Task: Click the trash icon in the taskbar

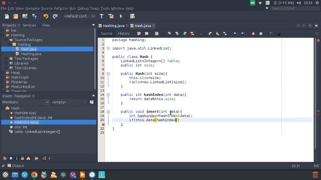Action: [x=315, y=174]
